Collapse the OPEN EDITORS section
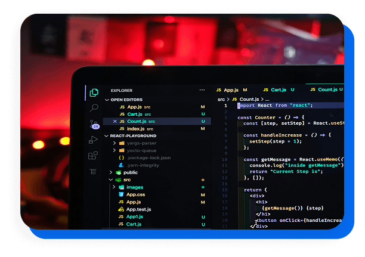 (x=107, y=100)
